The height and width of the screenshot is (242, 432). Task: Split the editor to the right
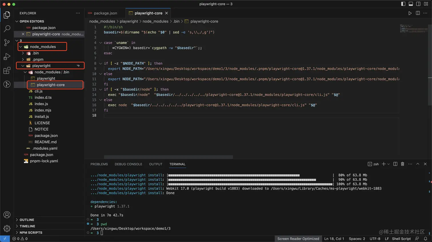coord(418,13)
